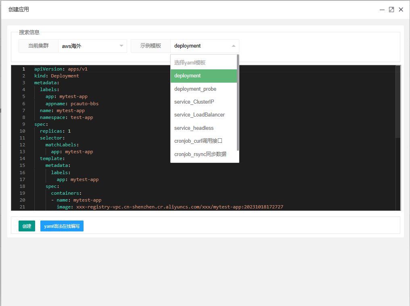Viewport: 410px width, 306px height.
Task: Click line number 14 in gutter
Action: click(x=23, y=158)
